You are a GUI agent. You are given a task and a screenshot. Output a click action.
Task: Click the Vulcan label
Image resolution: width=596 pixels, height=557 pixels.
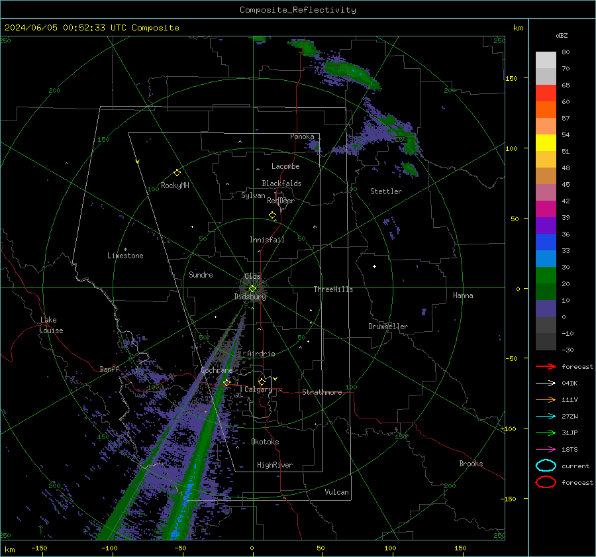click(336, 492)
